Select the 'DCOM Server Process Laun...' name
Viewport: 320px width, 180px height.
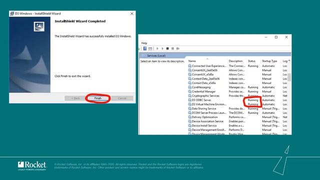(209, 113)
